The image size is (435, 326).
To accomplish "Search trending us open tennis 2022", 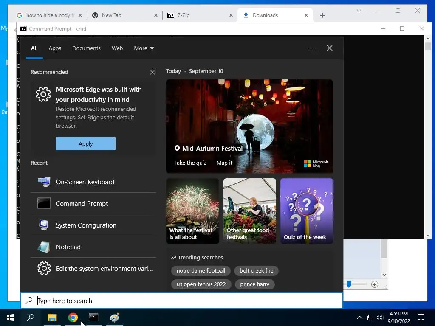I will pyautogui.click(x=201, y=284).
